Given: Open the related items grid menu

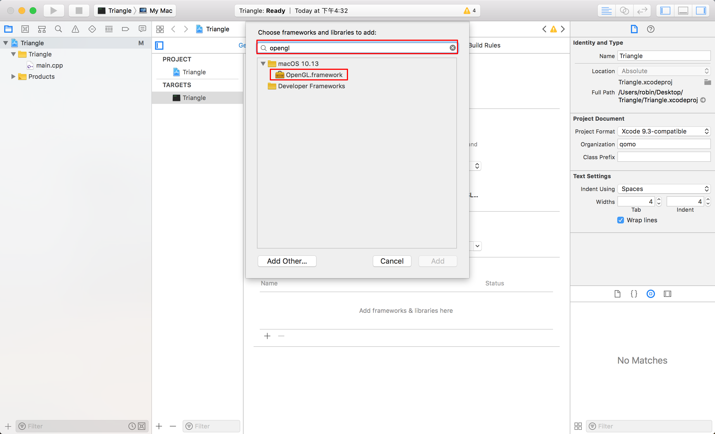Looking at the screenshot, I should coord(160,29).
